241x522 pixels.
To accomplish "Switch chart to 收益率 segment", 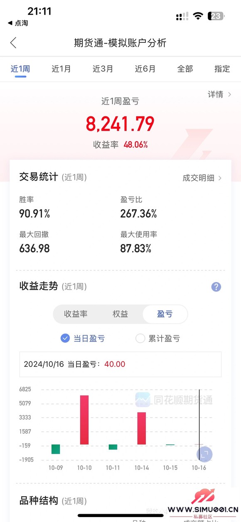I will [x=76, y=314].
